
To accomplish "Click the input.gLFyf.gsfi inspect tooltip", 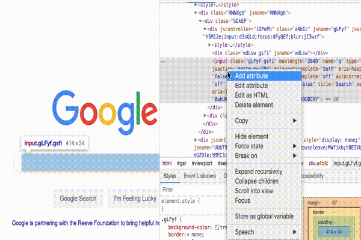I will point(54,143).
